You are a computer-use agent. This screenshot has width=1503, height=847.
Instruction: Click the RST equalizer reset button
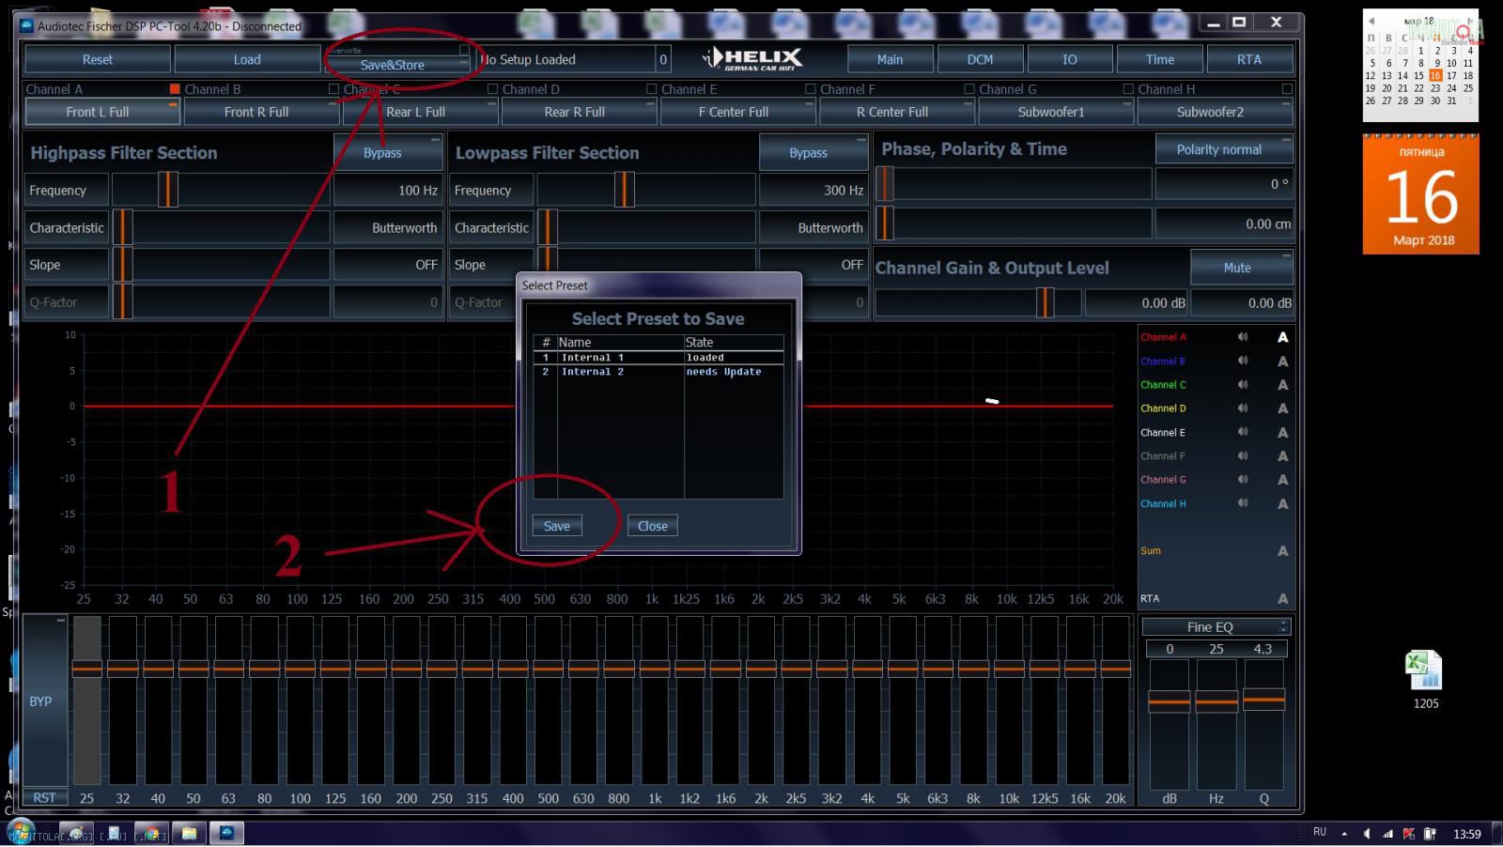pos(44,797)
